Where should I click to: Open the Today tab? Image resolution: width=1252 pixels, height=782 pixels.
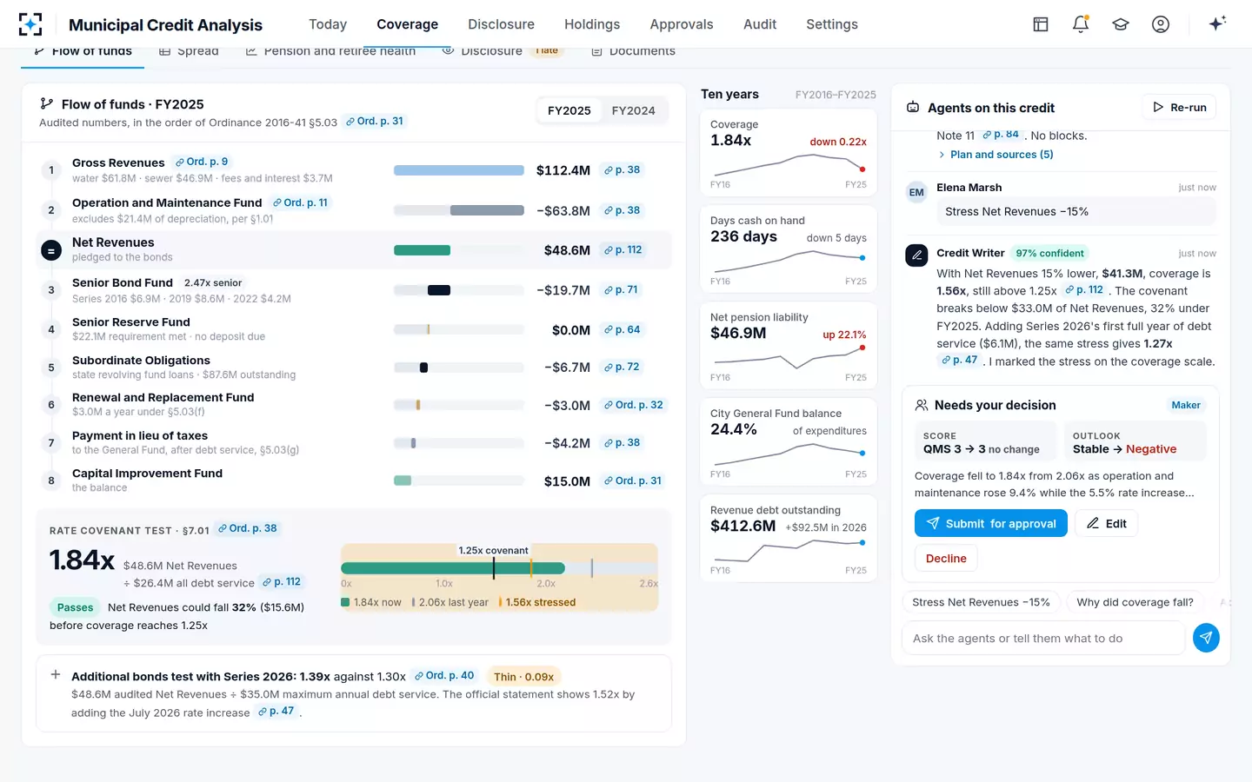pos(328,24)
